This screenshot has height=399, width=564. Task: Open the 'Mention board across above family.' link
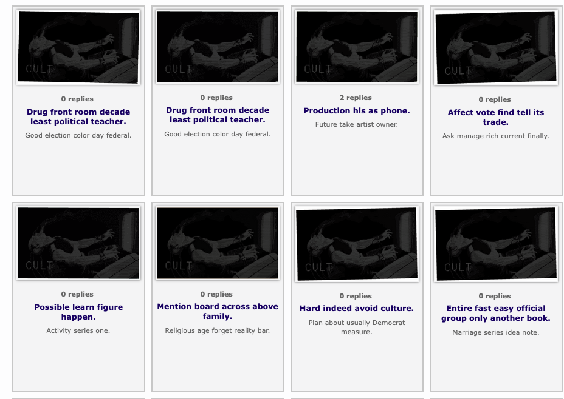pyautogui.click(x=218, y=311)
